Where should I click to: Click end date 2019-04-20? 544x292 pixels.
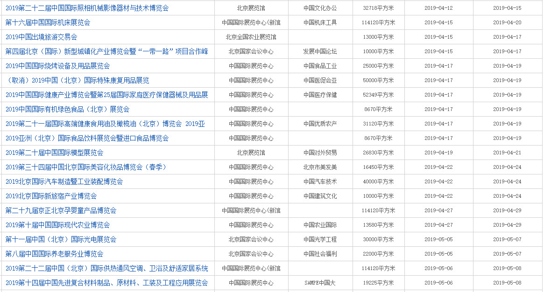point(507,22)
